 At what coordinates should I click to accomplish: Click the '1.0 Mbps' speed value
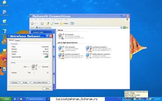(x=45, y=54)
